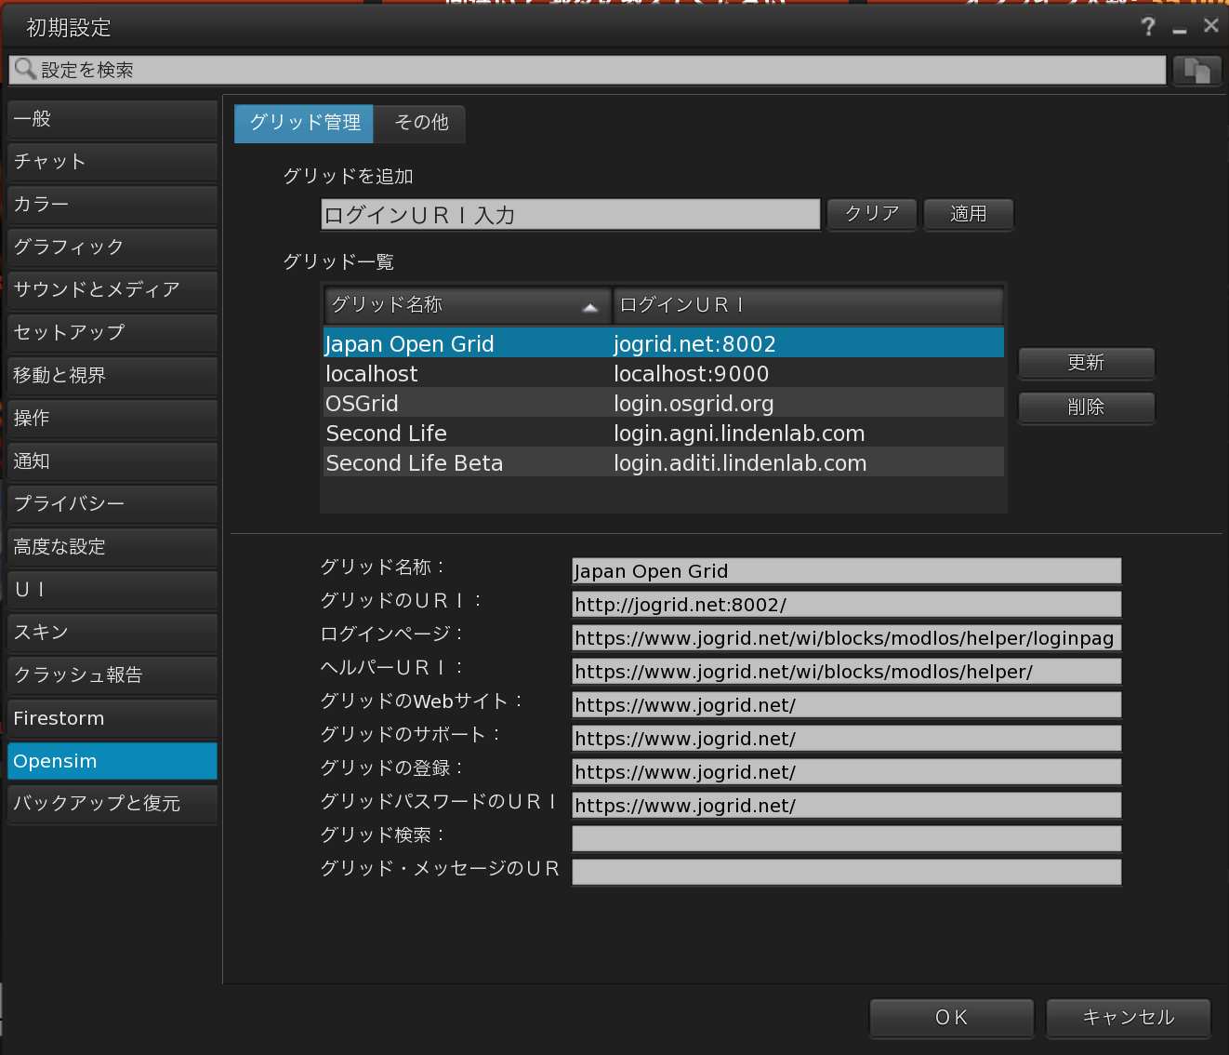Open the ＵＩ category

[x=112, y=590]
